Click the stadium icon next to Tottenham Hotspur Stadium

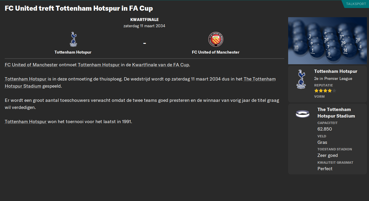[302, 114]
